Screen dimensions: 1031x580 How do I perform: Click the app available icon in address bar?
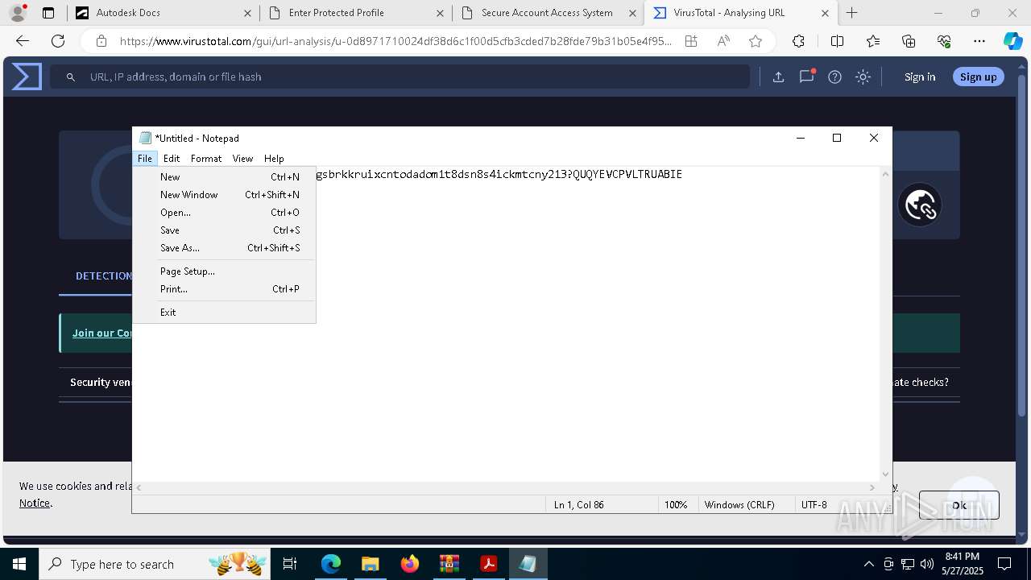(691, 41)
